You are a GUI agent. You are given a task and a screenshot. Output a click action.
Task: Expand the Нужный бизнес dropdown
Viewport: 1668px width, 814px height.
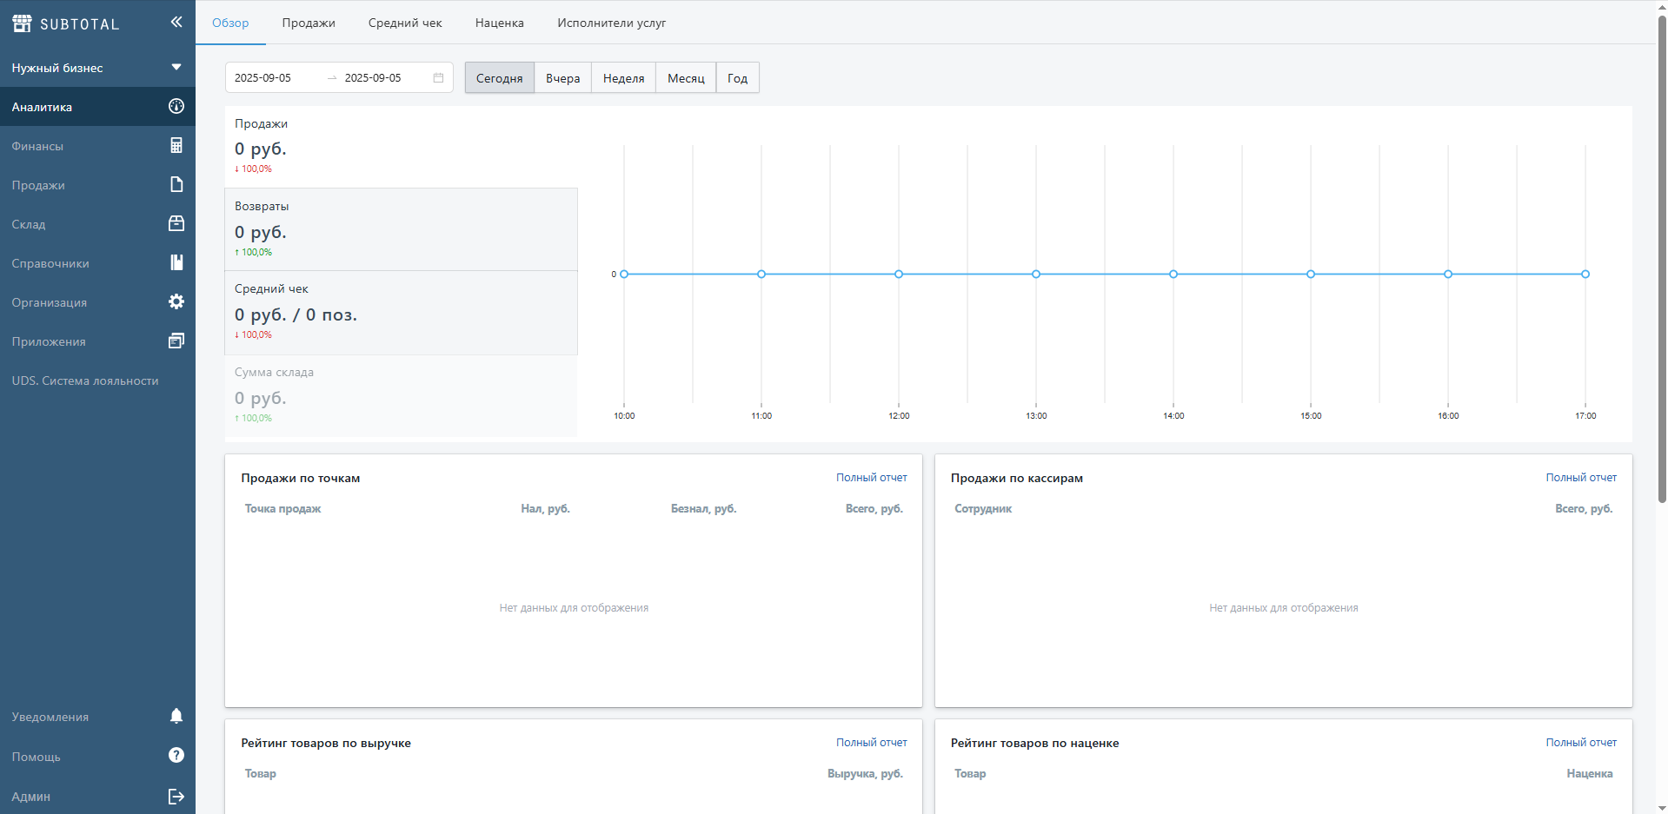click(x=176, y=67)
